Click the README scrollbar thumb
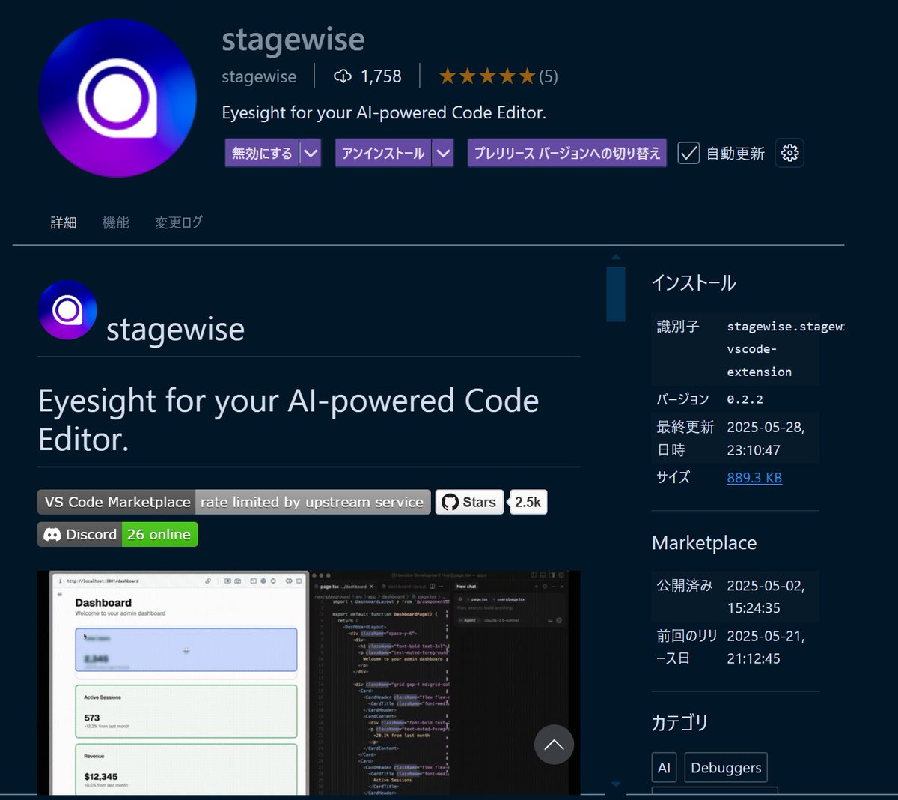Screen dimensions: 898x800 point(616,294)
